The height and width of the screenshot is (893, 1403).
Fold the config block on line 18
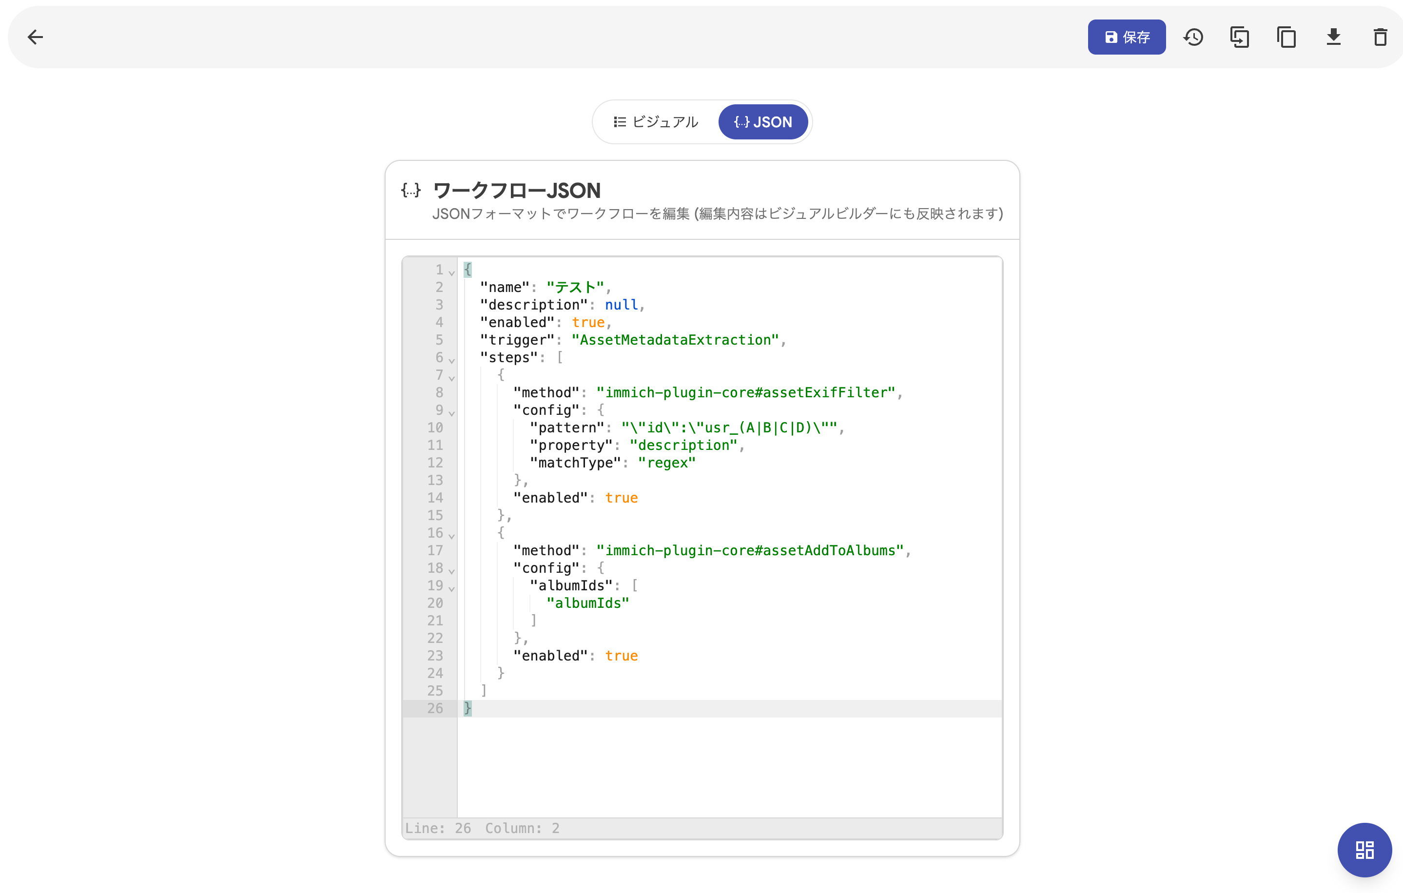451,570
